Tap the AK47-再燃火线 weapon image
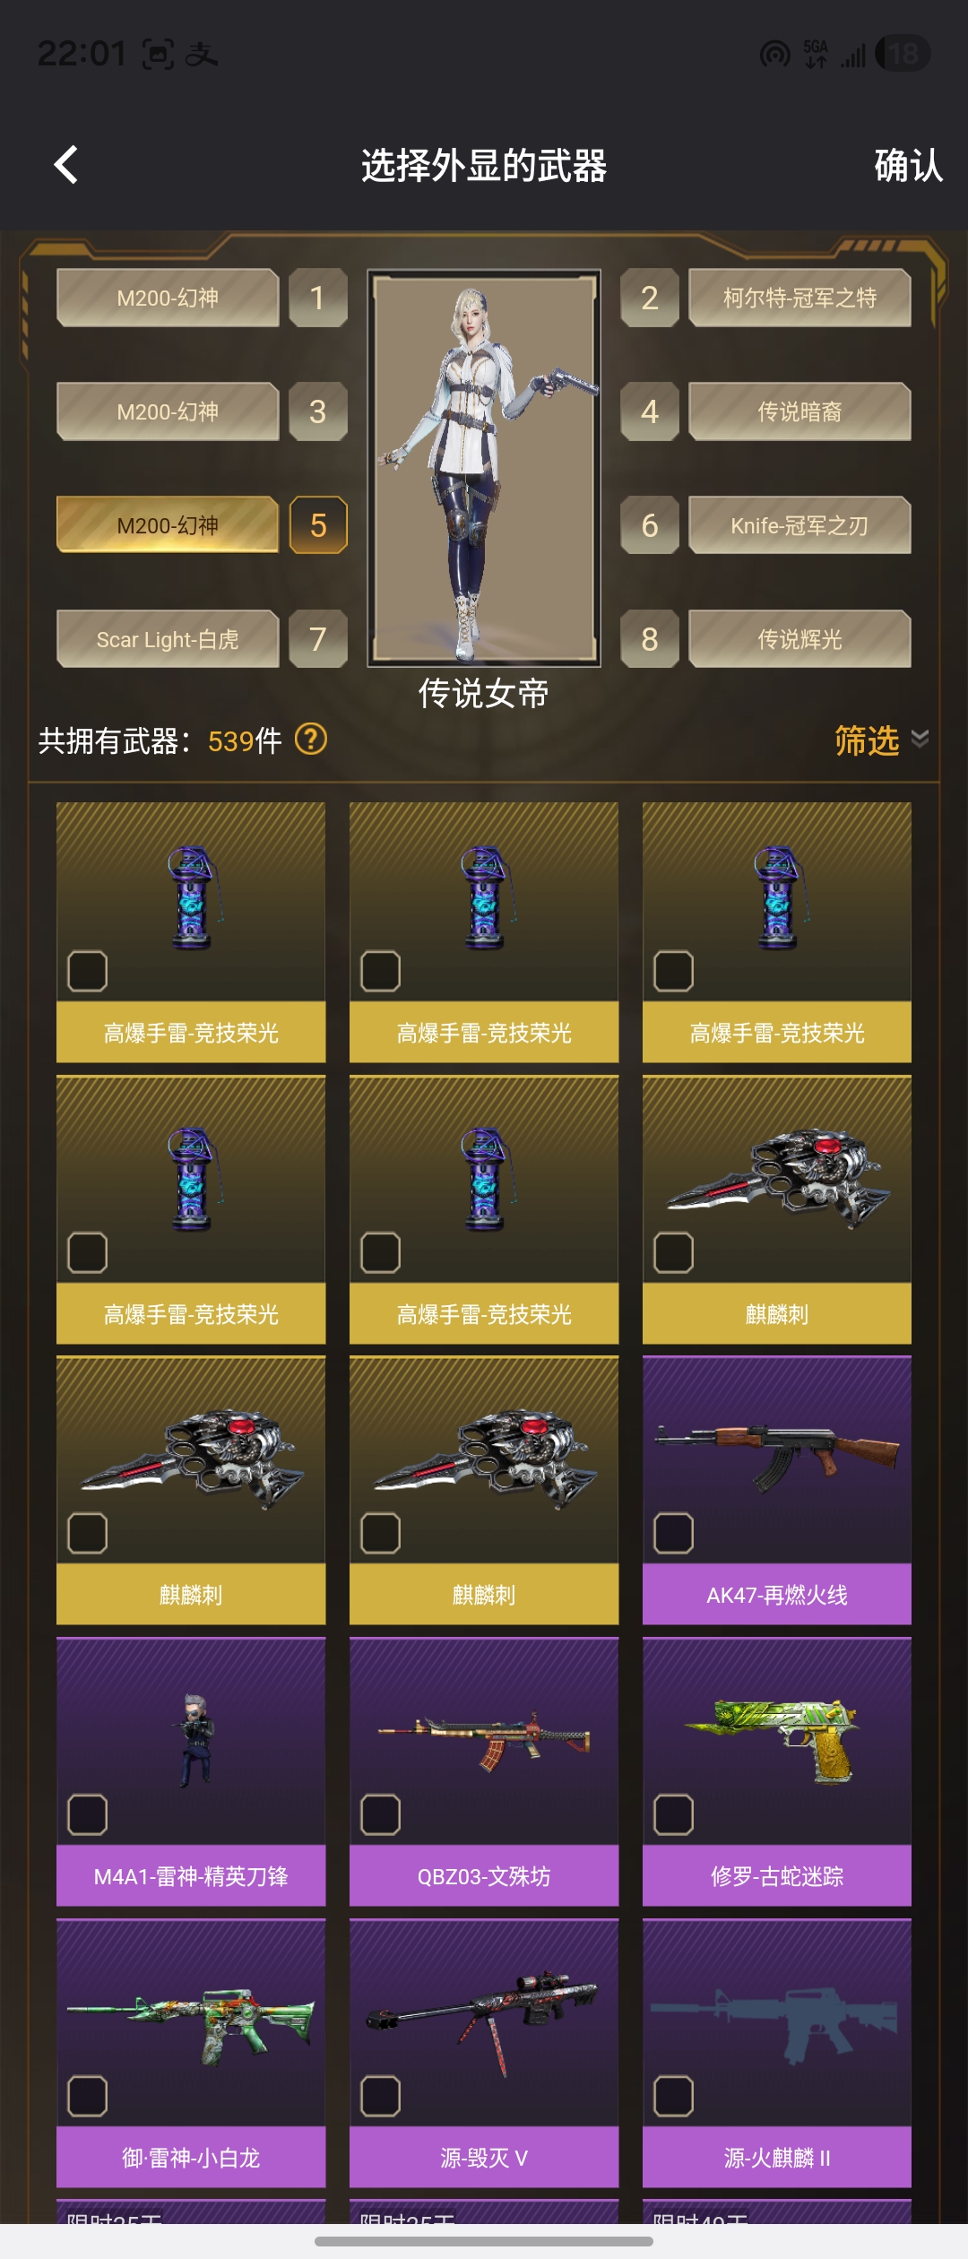The height and width of the screenshot is (2259, 968). [777, 1453]
